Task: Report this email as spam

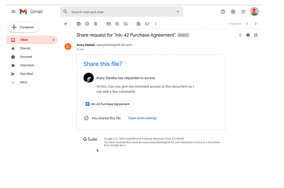Action: (87, 24)
